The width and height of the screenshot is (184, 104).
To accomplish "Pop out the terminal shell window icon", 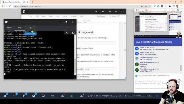I will pyautogui.click(x=73, y=33).
